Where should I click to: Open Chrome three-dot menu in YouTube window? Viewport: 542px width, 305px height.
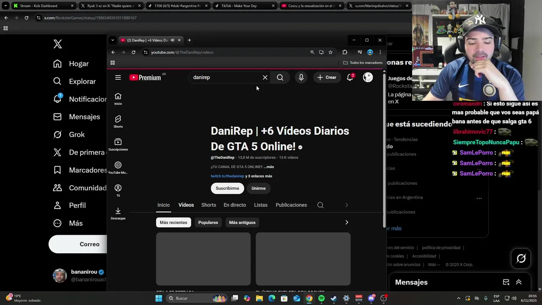click(380, 52)
